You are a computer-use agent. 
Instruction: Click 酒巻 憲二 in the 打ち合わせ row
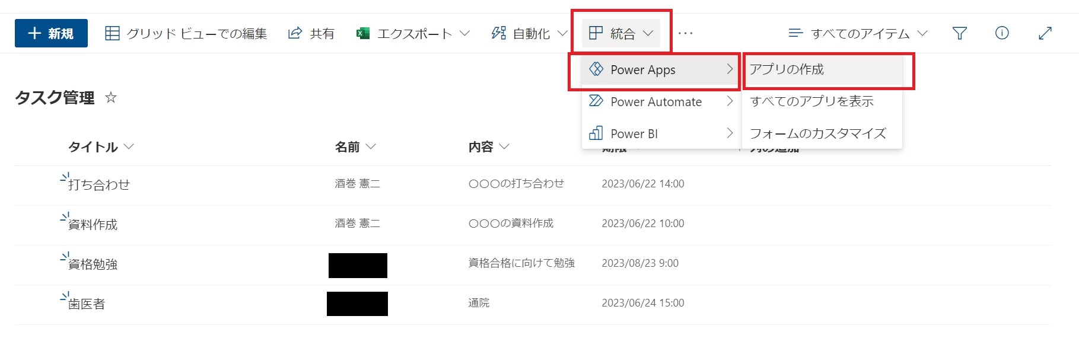[357, 184]
